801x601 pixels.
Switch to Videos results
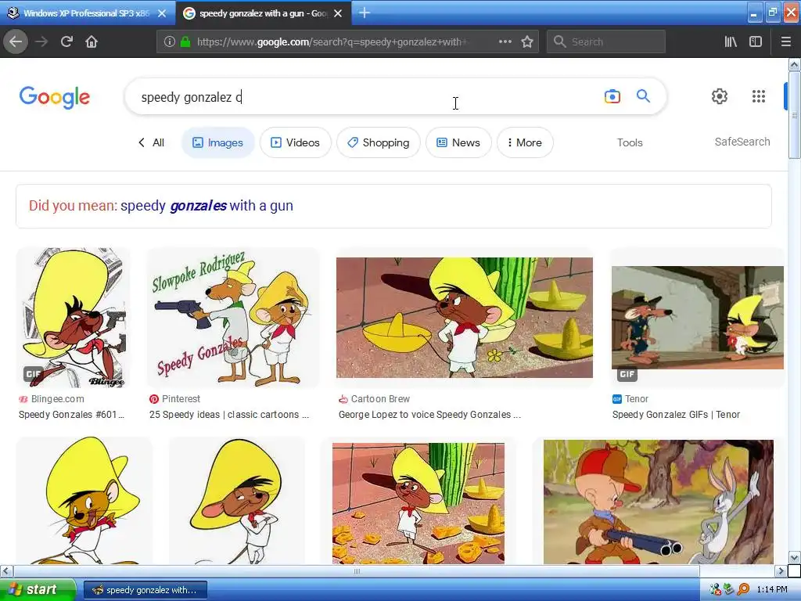295,142
